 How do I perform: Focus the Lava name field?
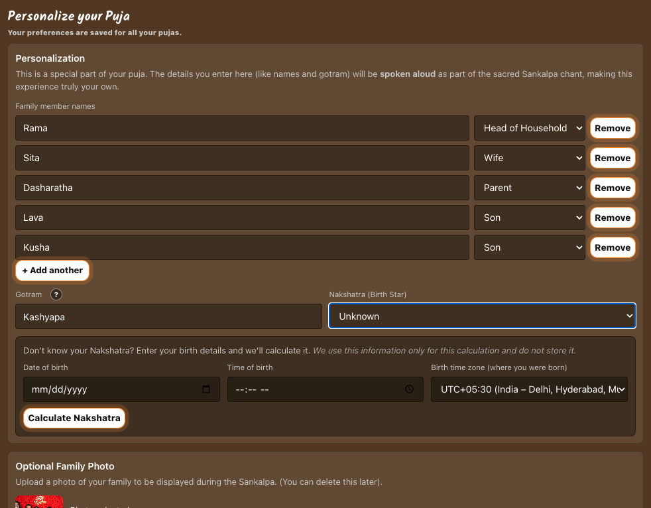(x=242, y=218)
